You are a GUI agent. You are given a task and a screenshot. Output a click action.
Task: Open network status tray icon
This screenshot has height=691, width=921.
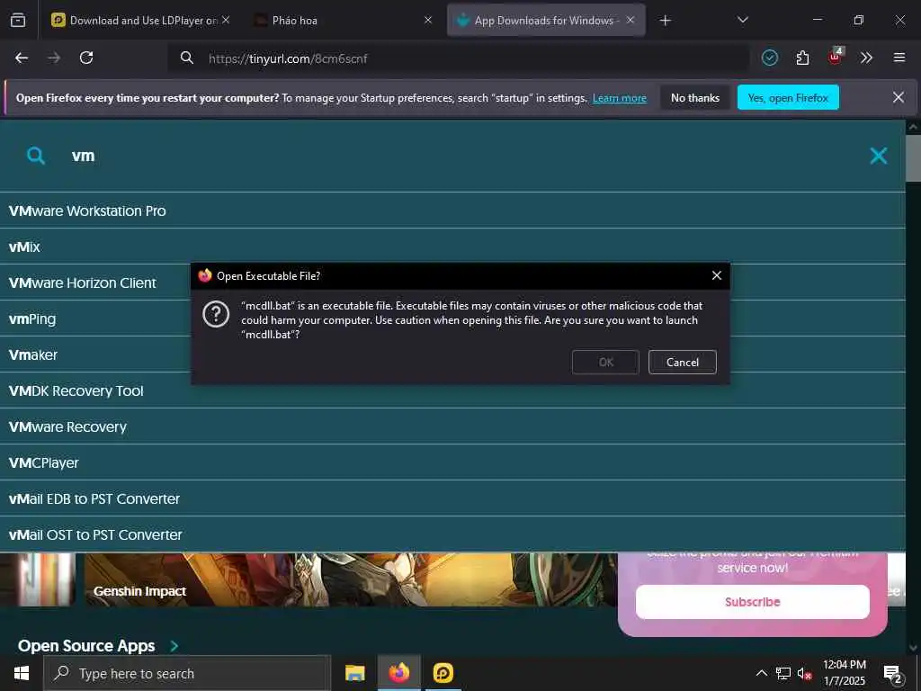coord(783,673)
